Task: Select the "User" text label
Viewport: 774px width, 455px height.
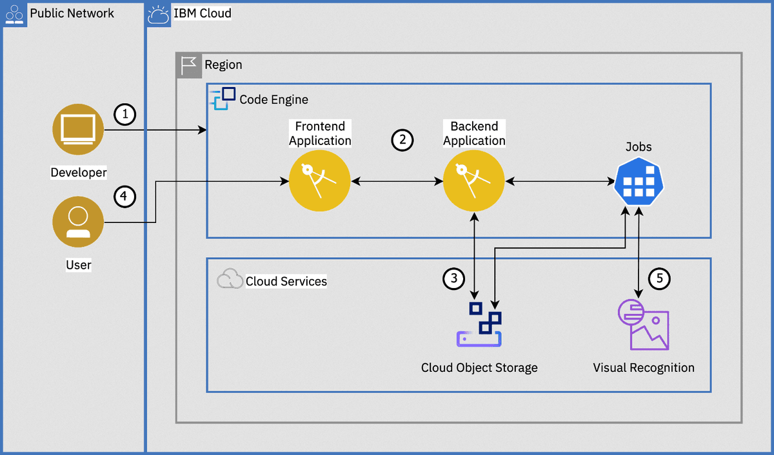Action: (79, 265)
